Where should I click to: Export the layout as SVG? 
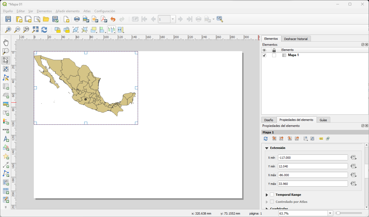(x=95, y=19)
